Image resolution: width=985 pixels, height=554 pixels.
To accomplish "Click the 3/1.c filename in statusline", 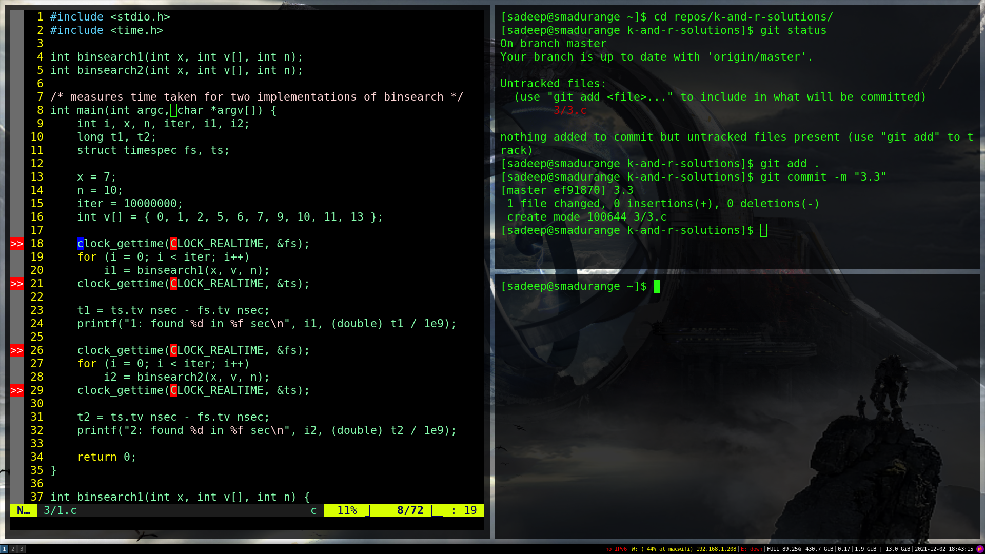I will point(60,510).
